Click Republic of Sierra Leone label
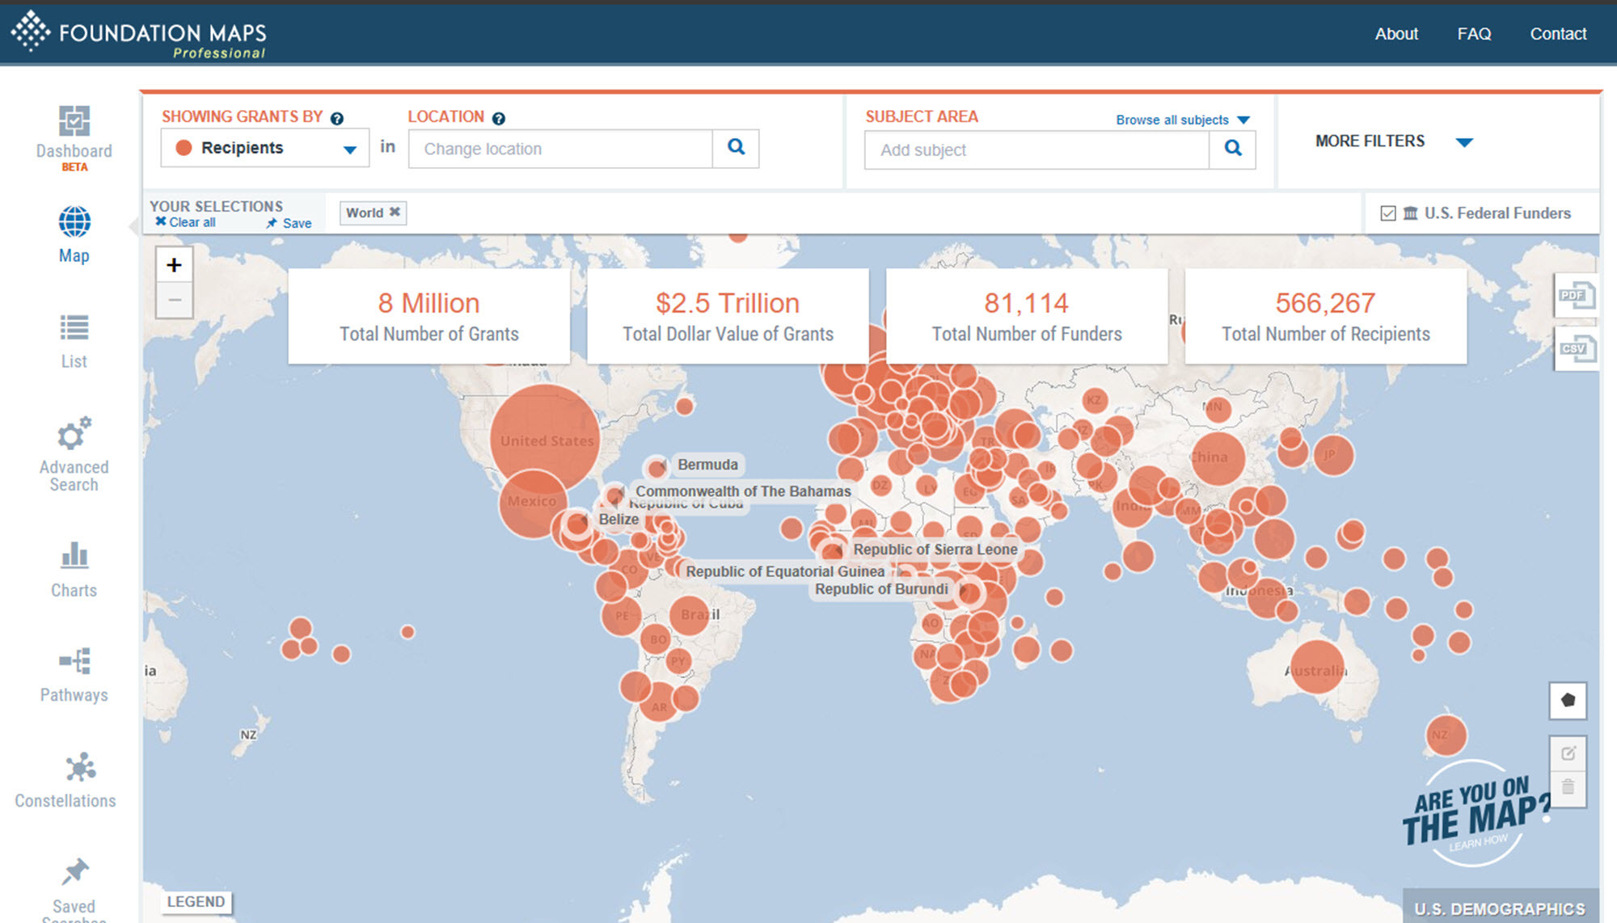This screenshot has width=1617, height=923. click(935, 550)
